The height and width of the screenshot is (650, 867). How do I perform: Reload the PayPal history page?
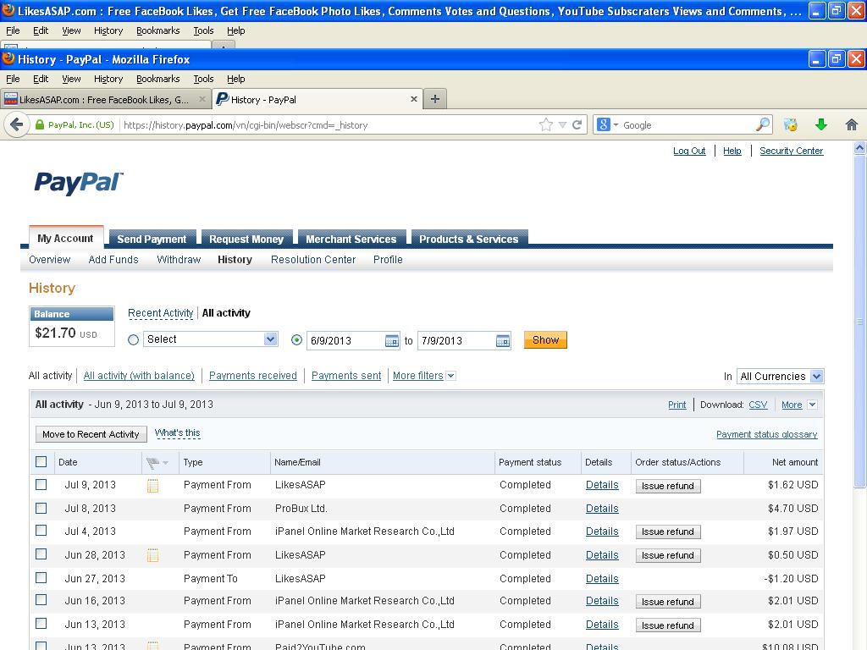tap(577, 125)
